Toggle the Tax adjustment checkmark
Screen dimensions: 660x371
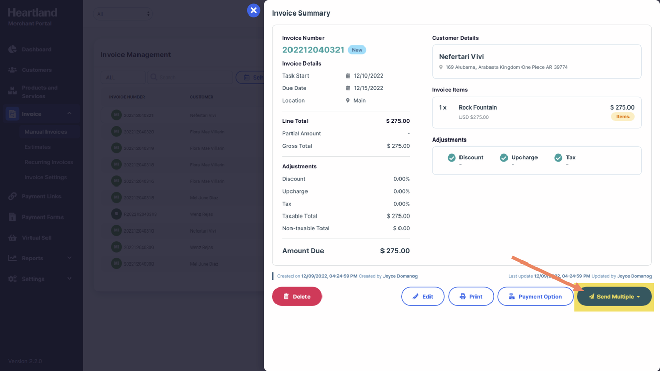558,158
